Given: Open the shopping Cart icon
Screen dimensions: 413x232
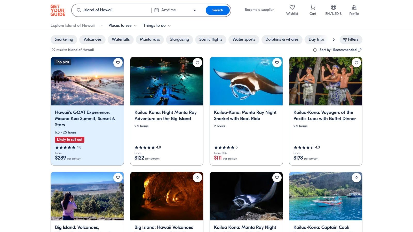Looking at the screenshot, I should (x=313, y=7).
